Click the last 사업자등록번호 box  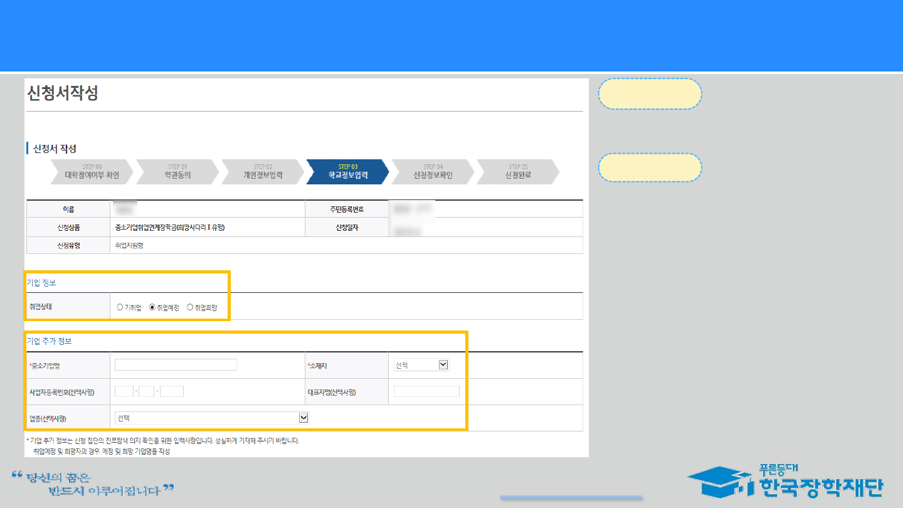(x=172, y=391)
